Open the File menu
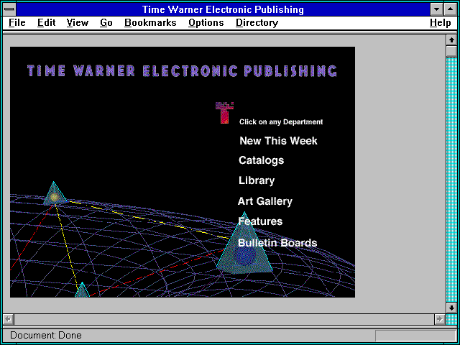This screenshot has height=345, width=460. point(17,23)
